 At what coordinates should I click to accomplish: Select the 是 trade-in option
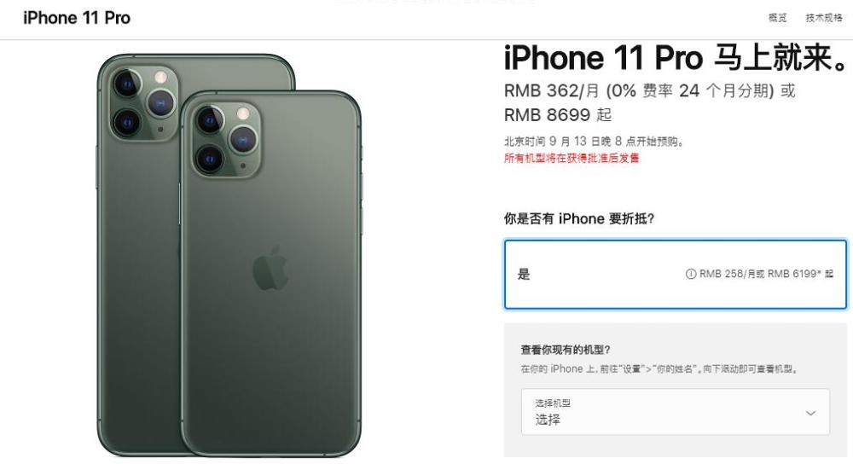(675, 274)
